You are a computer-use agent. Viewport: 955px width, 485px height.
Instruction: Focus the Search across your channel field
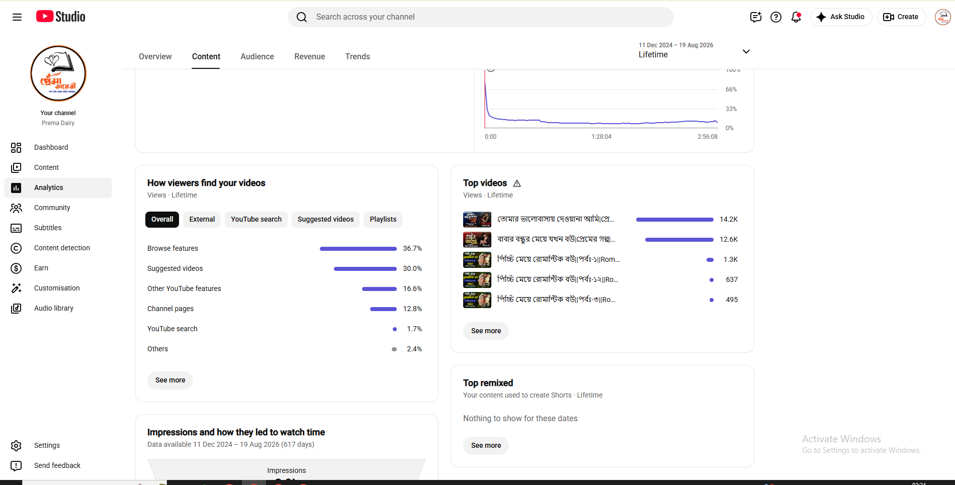480,17
